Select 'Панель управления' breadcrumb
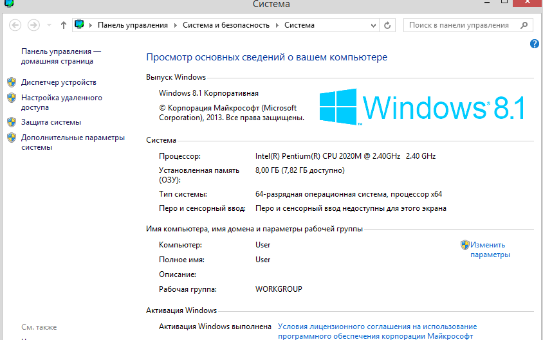The height and width of the screenshot is (340, 543). (x=133, y=25)
